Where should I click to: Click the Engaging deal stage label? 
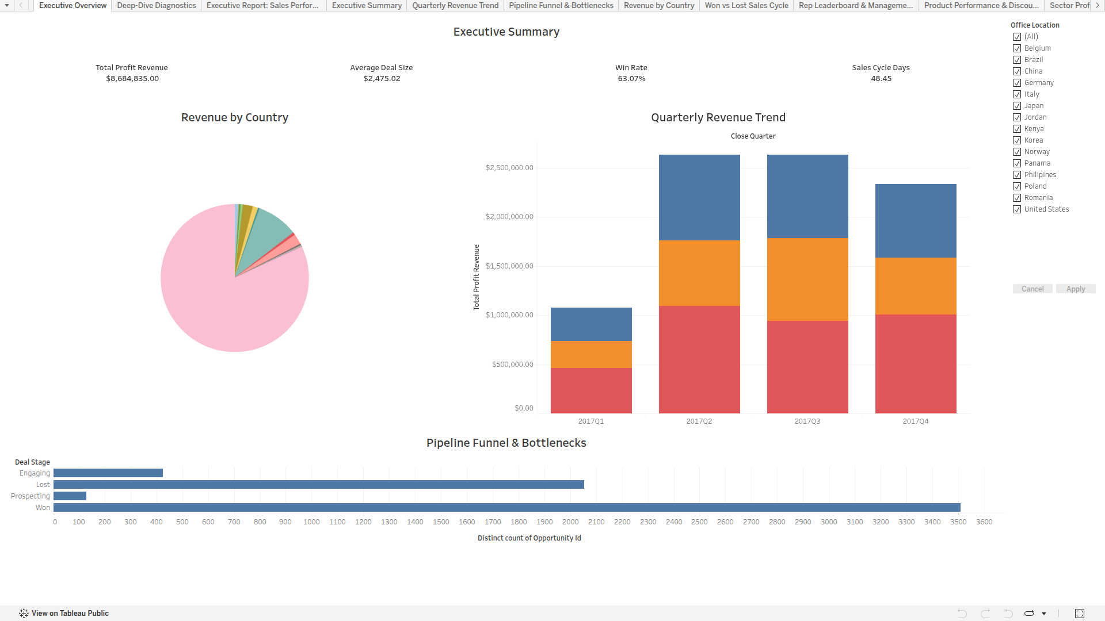coord(35,473)
